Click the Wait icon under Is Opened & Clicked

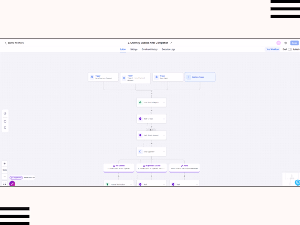[140, 184]
